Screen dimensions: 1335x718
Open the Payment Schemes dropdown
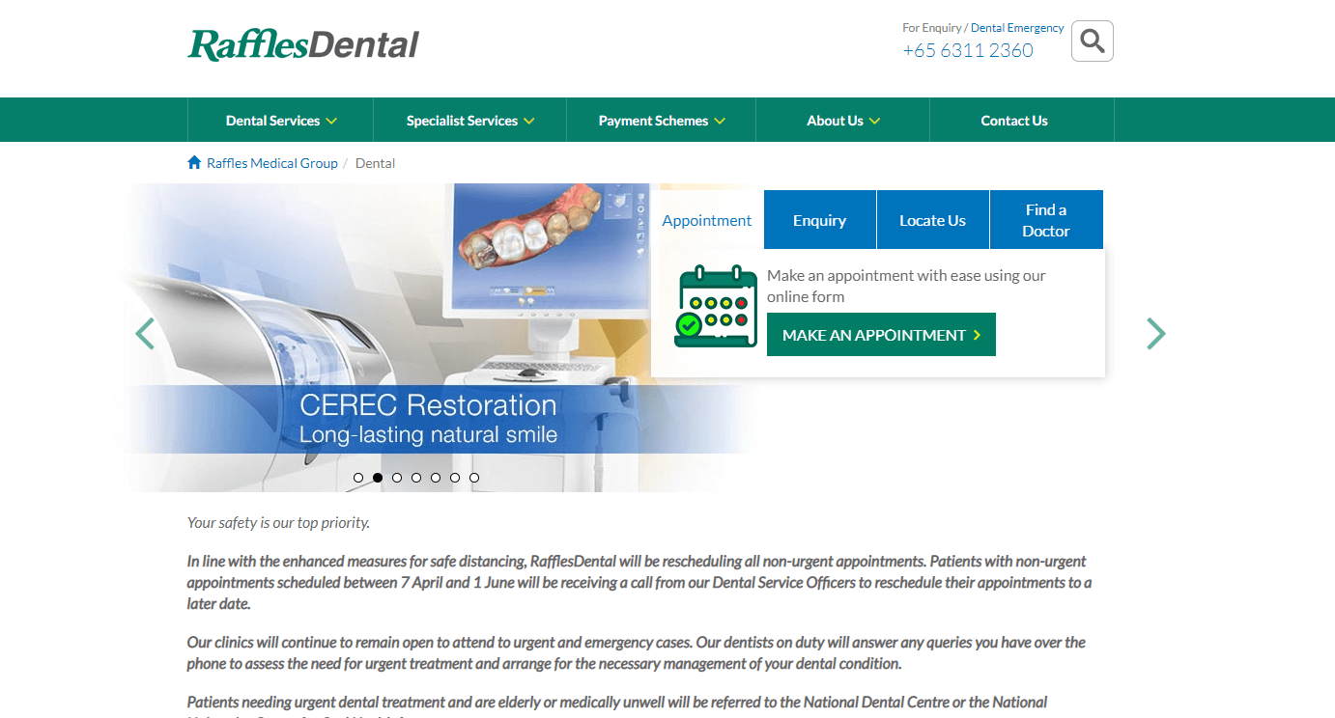(x=662, y=121)
